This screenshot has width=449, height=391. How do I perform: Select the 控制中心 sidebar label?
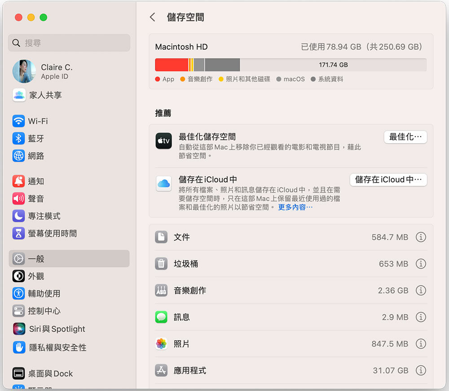(x=44, y=311)
